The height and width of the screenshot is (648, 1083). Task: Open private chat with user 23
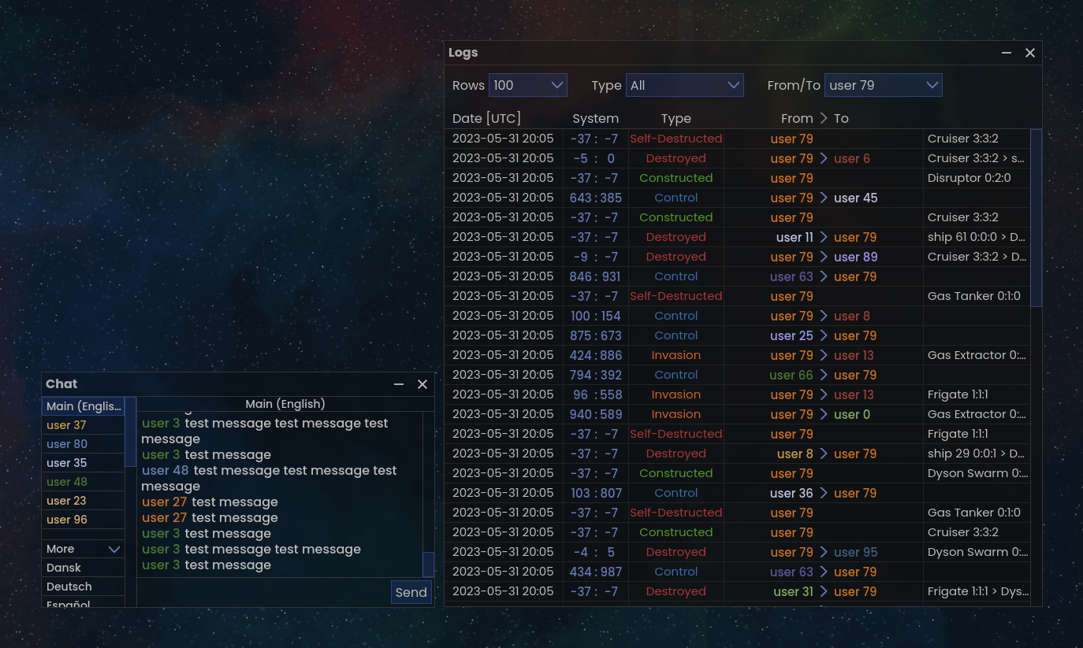coord(84,501)
